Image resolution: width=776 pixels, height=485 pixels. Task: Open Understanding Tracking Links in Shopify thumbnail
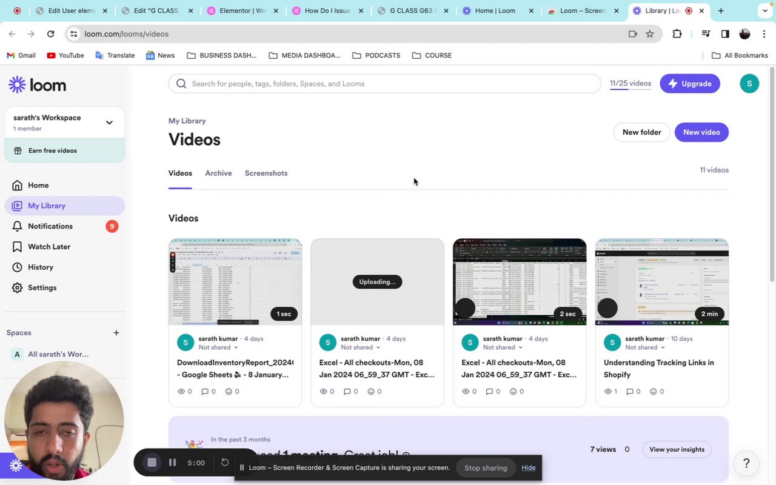pyautogui.click(x=662, y=282)
